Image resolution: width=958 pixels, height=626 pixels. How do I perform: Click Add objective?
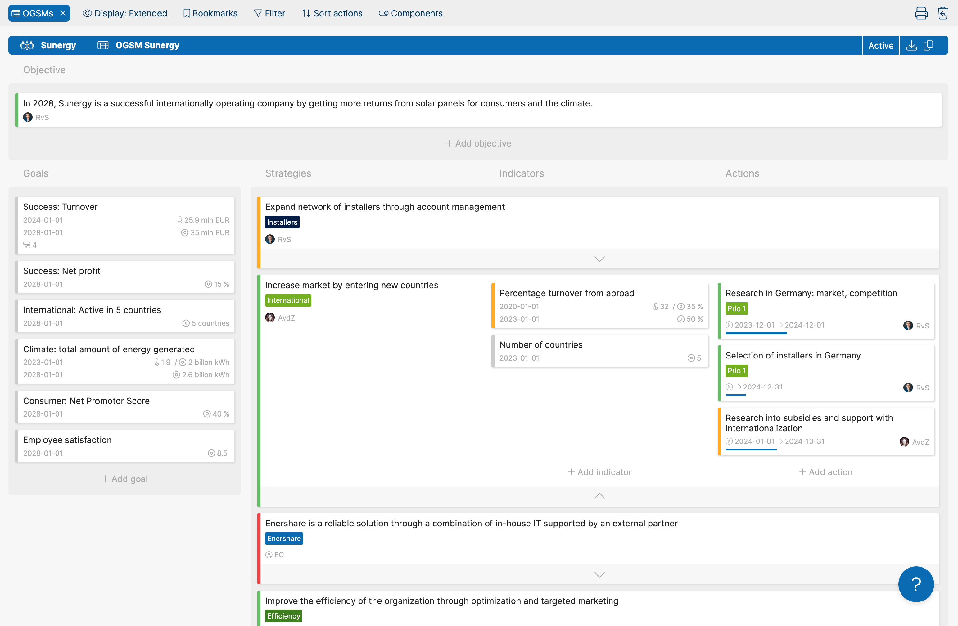click(478, 143)
